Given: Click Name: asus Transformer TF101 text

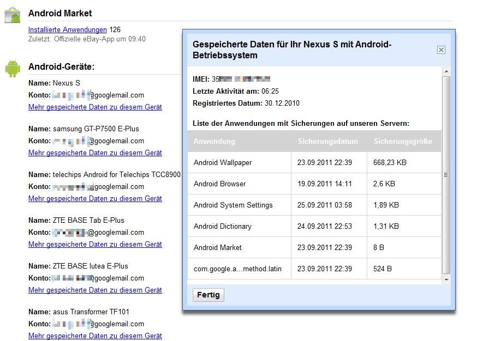Looking at the screenshot, I should (x=79, y=312).
